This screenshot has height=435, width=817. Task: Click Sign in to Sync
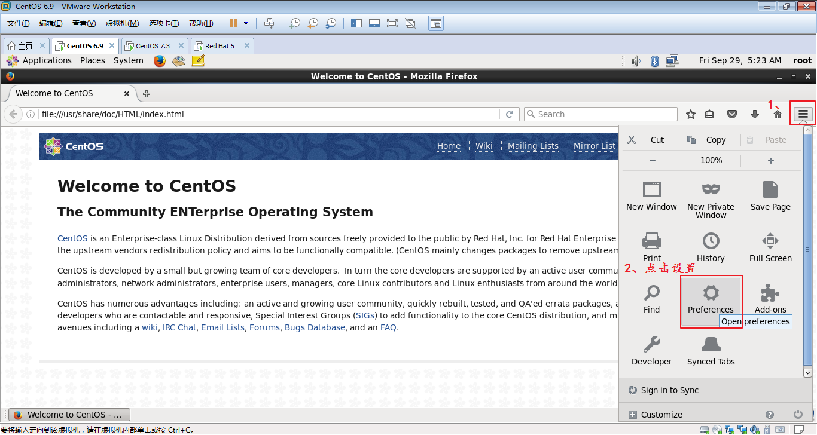(x=669, y=390)
